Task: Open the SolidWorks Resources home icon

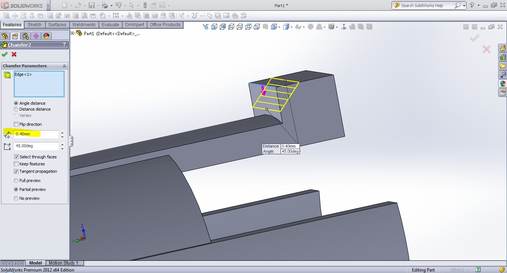Action: 503,48
